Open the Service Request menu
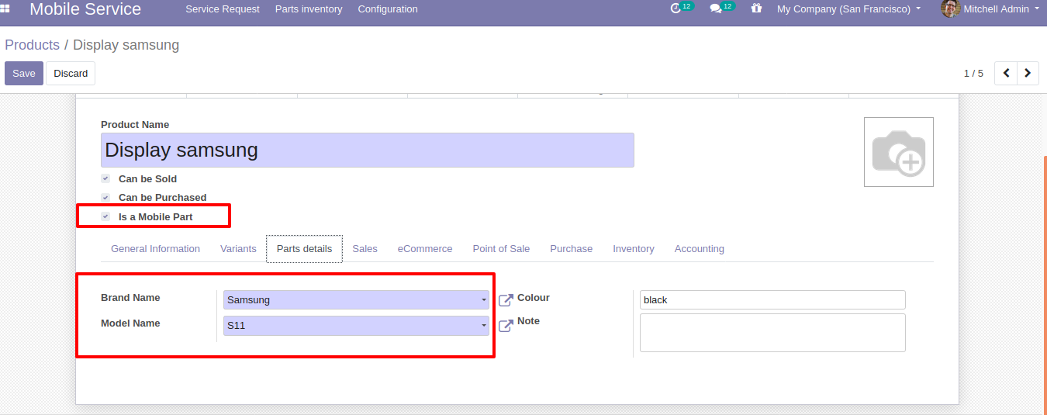 (223, 9)
